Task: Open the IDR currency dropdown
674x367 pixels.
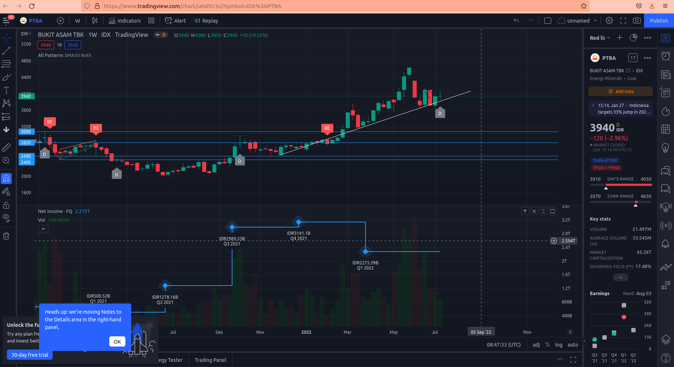Action: point(26,34)
